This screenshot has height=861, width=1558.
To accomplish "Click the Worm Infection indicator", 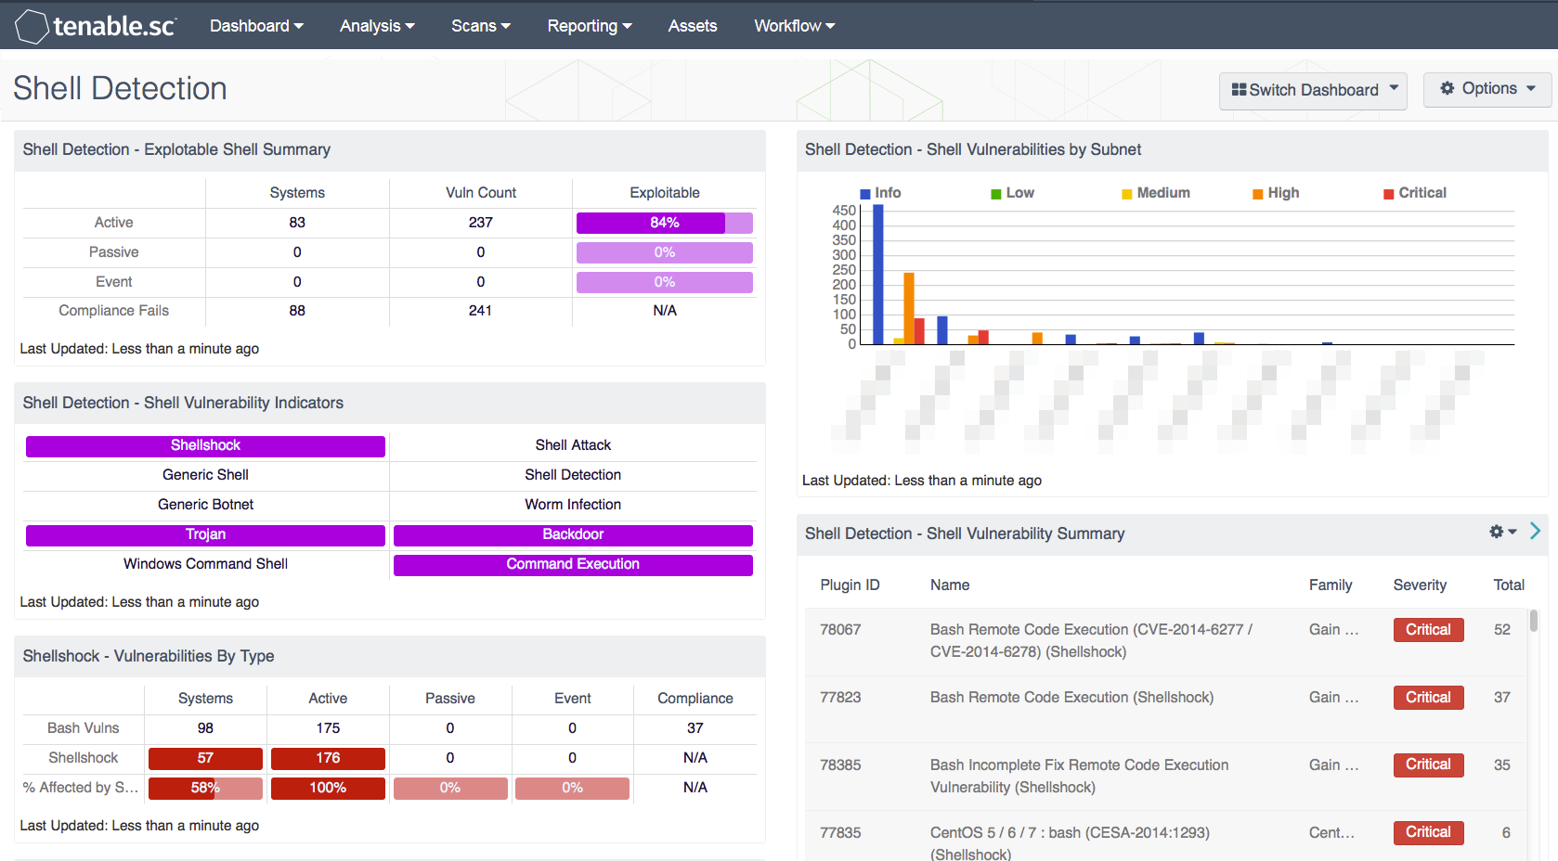I will click(573, 505).
